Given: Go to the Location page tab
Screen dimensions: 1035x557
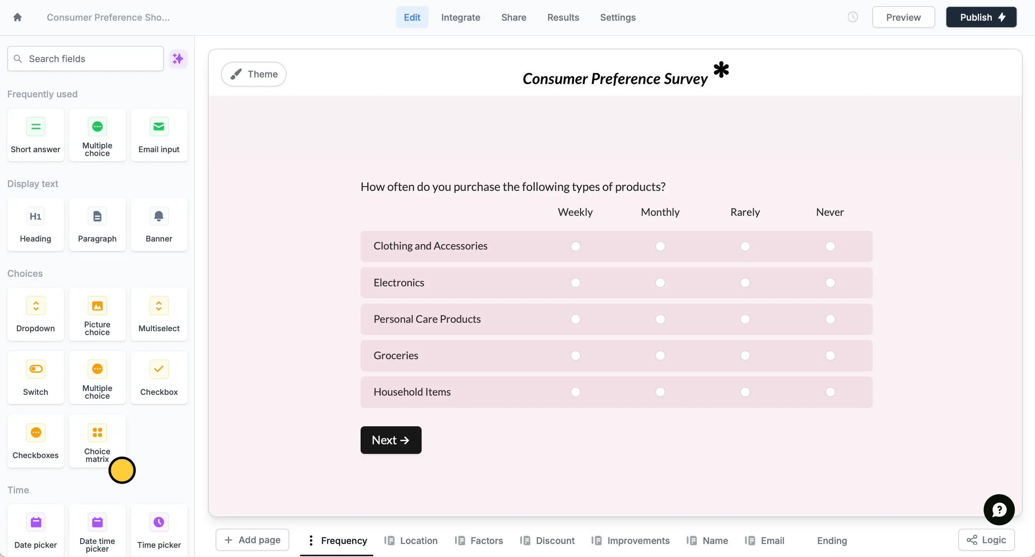Looking at the screenshot, I should pyautogui.click(x=410, y=541).
